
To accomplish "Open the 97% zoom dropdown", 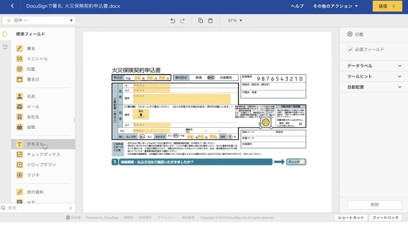I will point(235,21).
